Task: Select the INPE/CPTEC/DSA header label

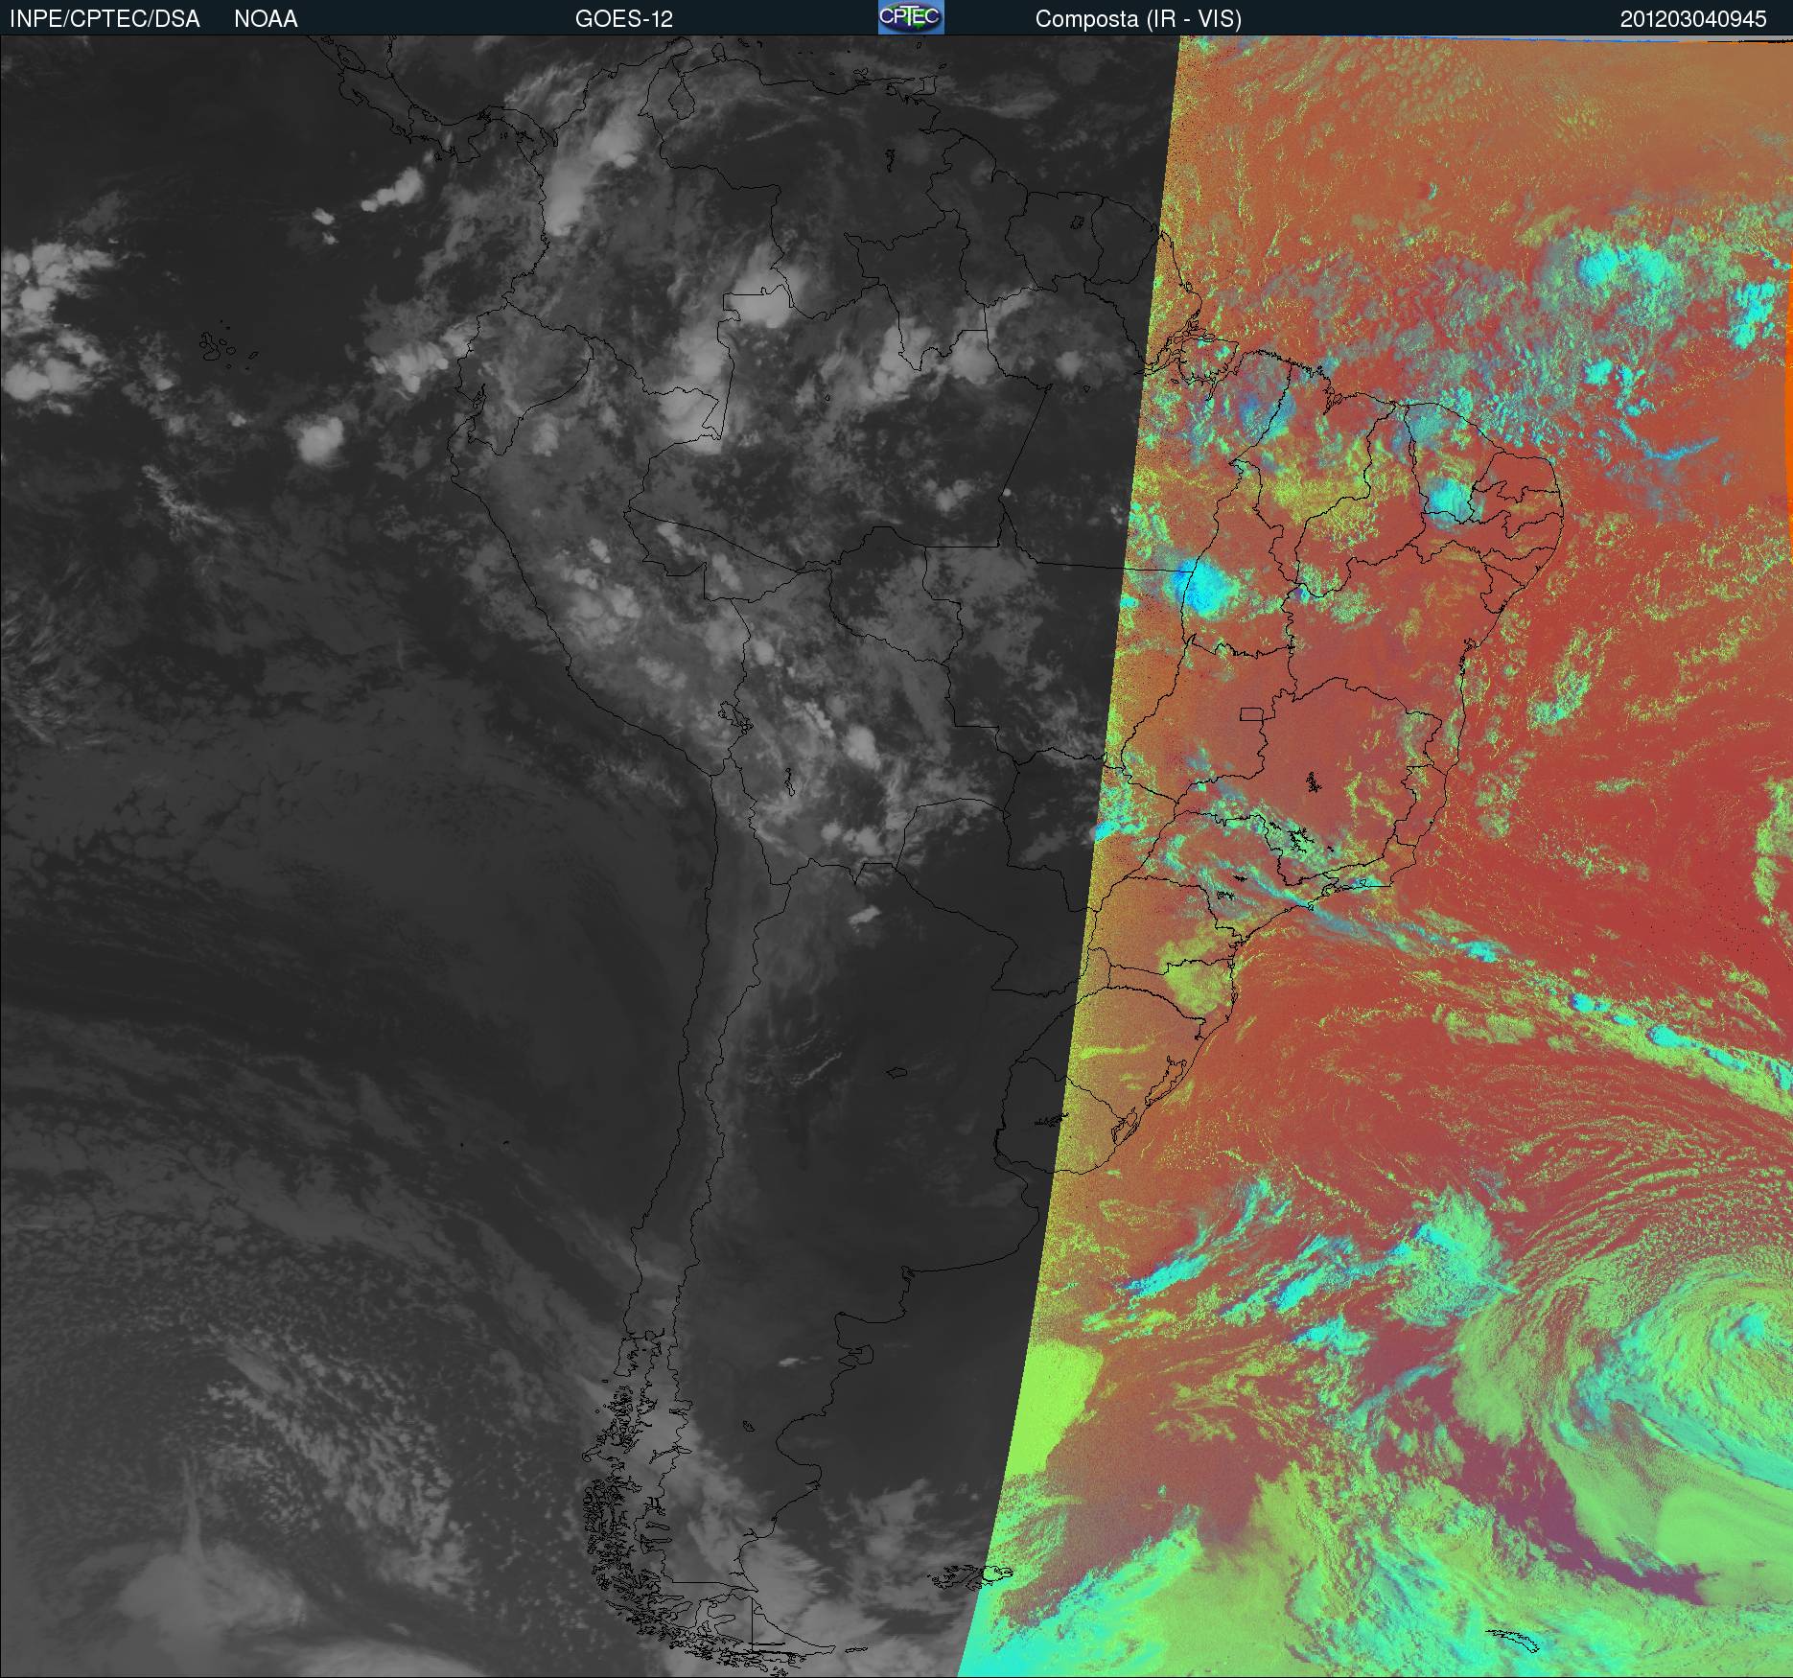Action: point(105,19)
